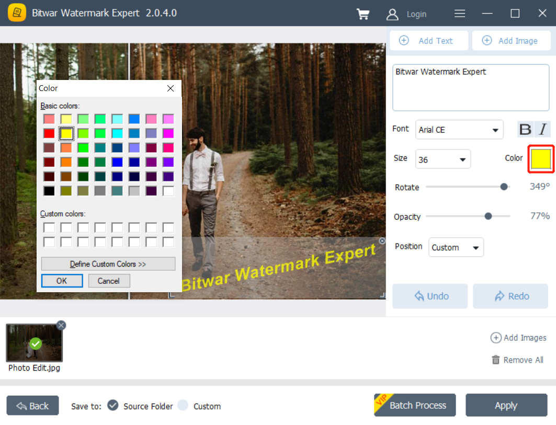This screenshot has width=556, height=425.
Task: Pick magenta basic color swatch
Action: 168,133
